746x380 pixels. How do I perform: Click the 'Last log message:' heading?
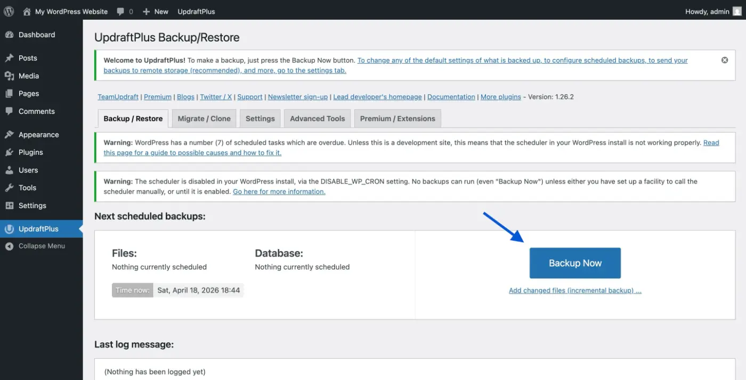tap(134, 344)
